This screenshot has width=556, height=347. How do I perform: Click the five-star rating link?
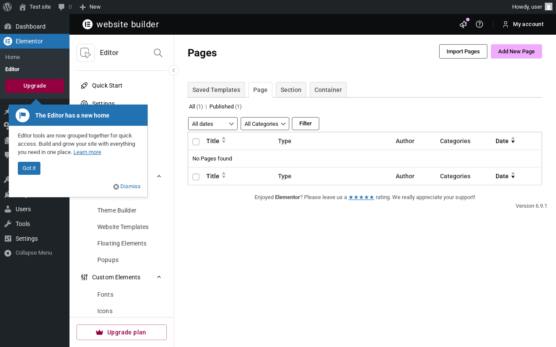(361, 197)
